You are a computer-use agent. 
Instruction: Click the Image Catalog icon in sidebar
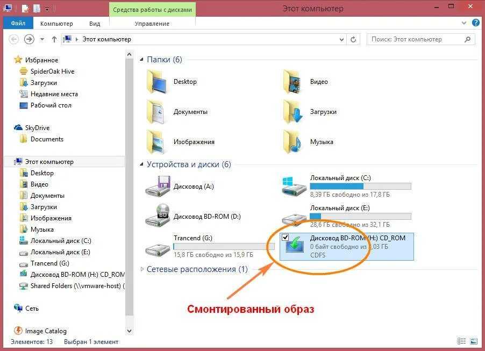(18, 331)
